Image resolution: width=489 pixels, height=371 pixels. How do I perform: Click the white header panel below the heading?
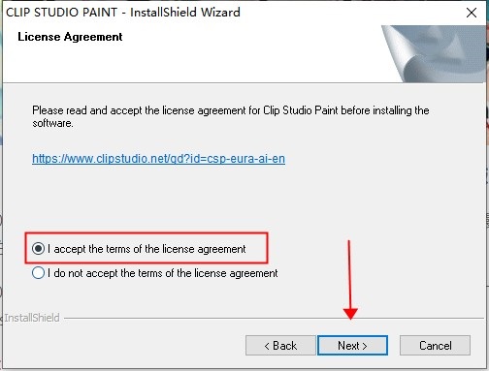pyautogui.click(x=194, y=63)
